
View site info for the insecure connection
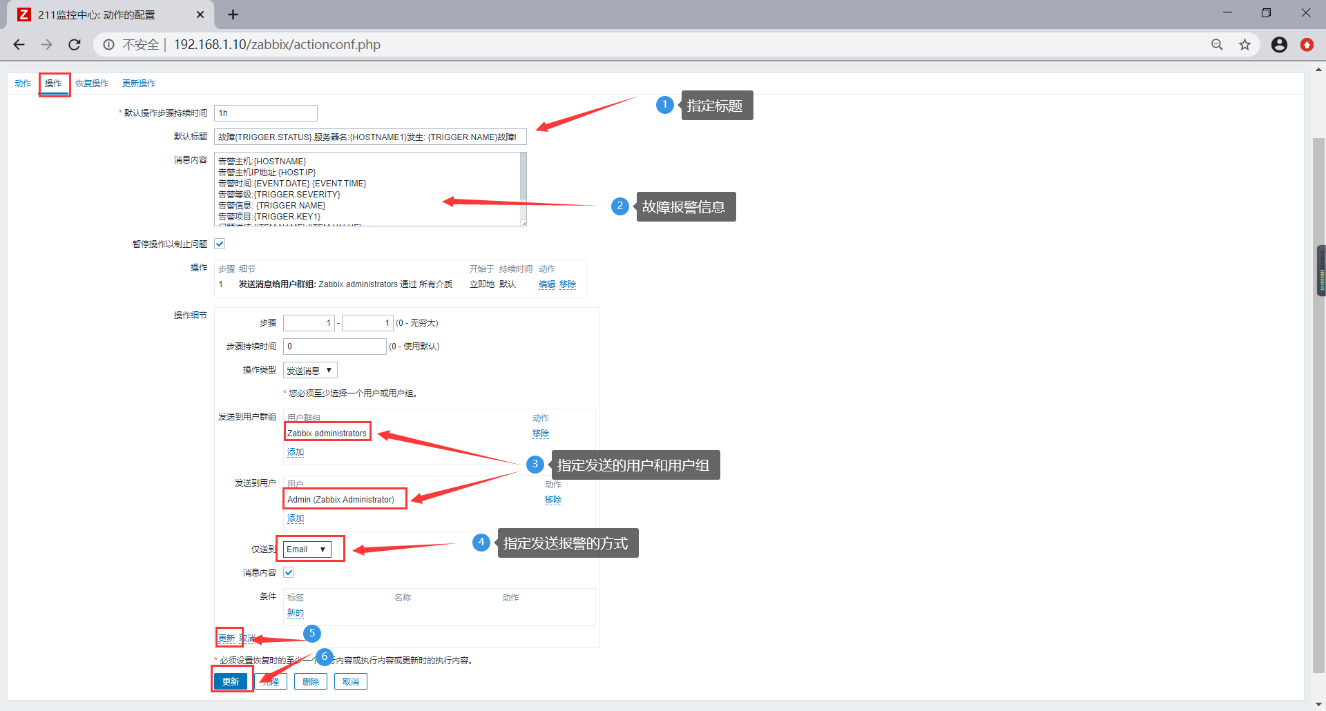pyautogui.click(x=109, y=45)
